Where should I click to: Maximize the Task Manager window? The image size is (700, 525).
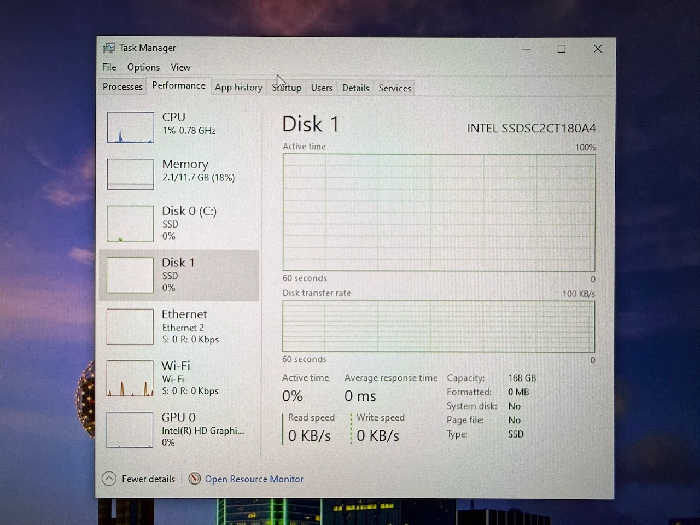pos(562,49)
